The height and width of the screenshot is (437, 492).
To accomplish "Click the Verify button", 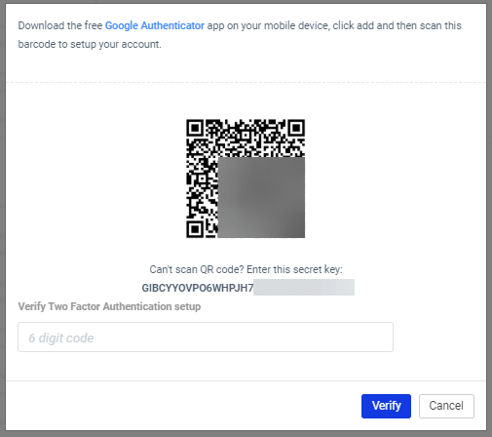I will click(386, 406).
